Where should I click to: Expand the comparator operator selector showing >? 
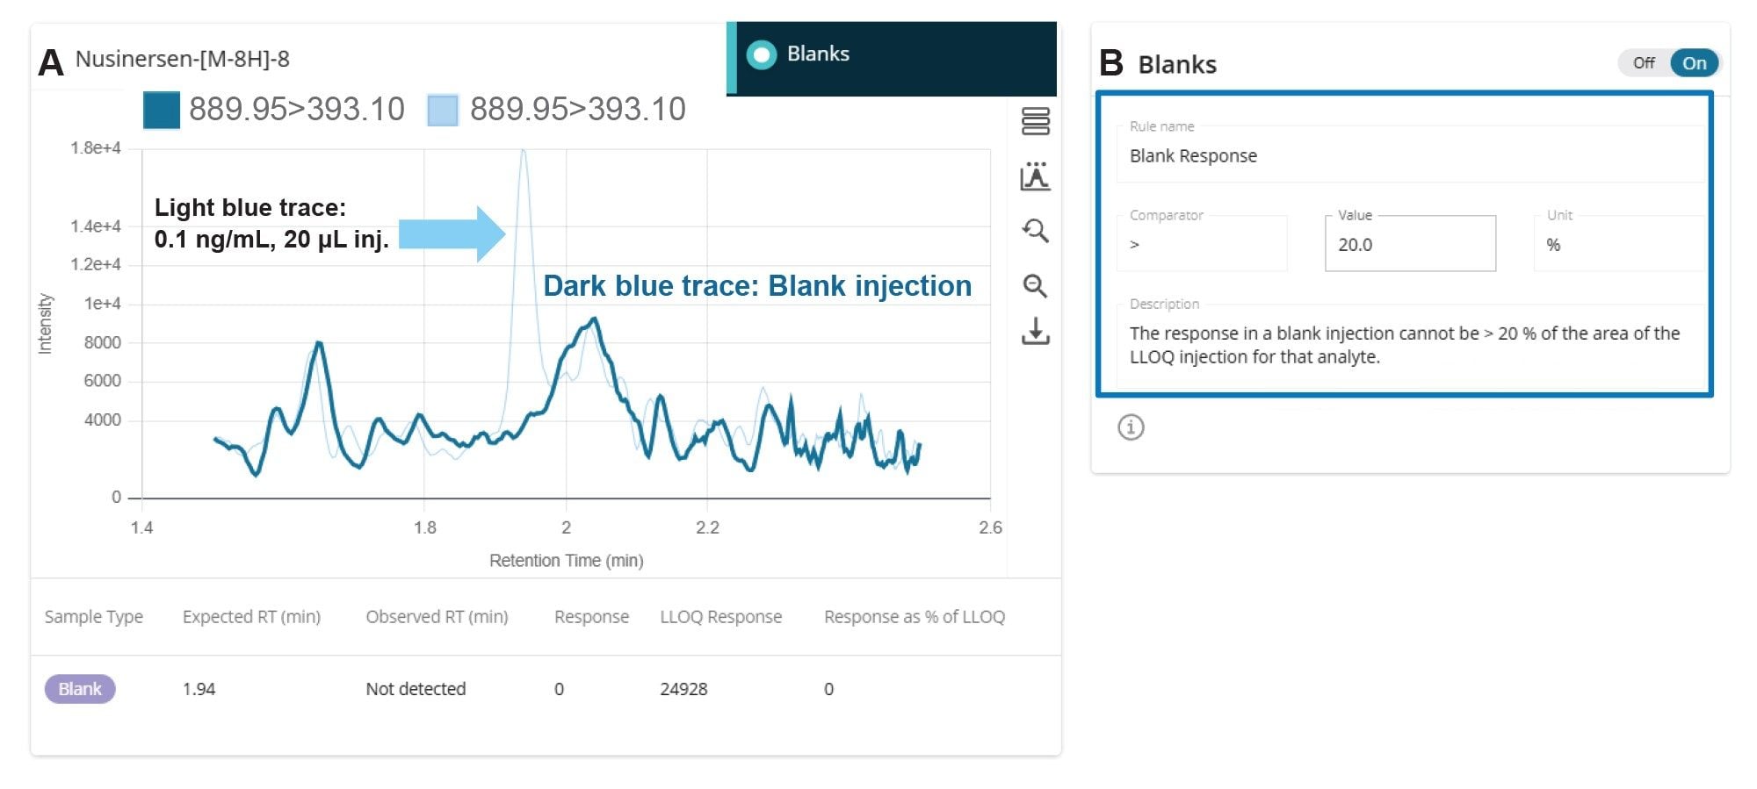pos(1202,243)
